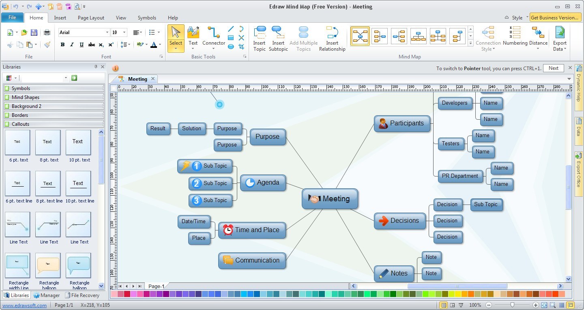Toggle Bold text formatting
This screenshot has height=310, width=584.
pyautogui.click(x=62, y=45)
